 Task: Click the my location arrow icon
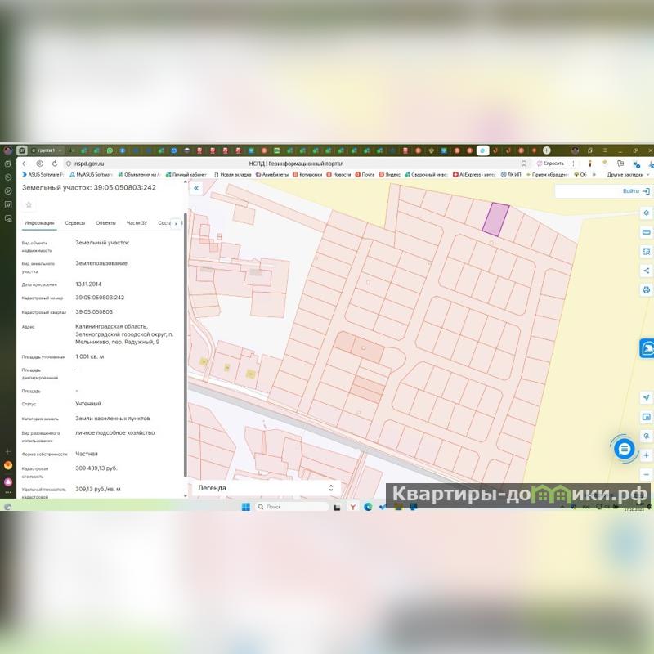pyautogui.click(x=647, y=397)
